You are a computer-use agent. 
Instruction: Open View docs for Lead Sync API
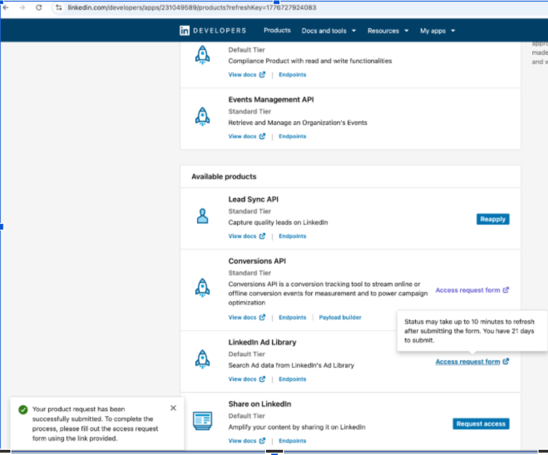point(247,236)
